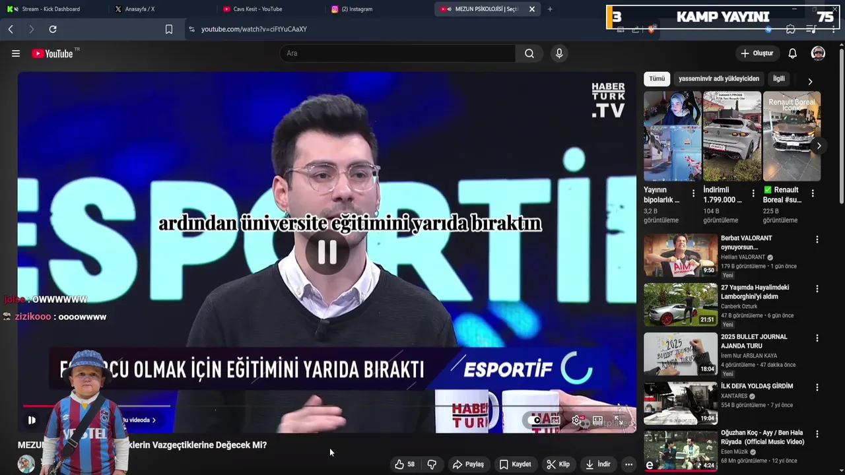Open options for Lamborghini video
This screenshot has height=475, width=845.
tap(817, 289)
